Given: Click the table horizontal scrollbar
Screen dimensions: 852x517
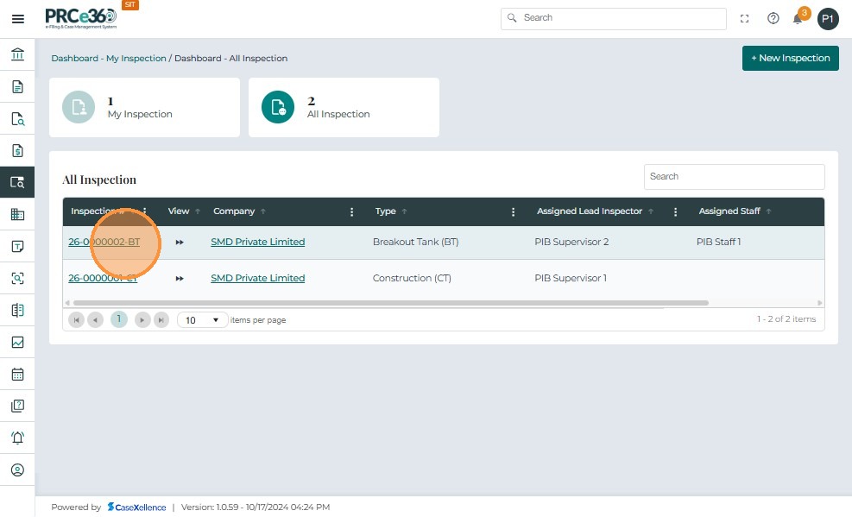Looking at the screenshot, I should point(388,303).
